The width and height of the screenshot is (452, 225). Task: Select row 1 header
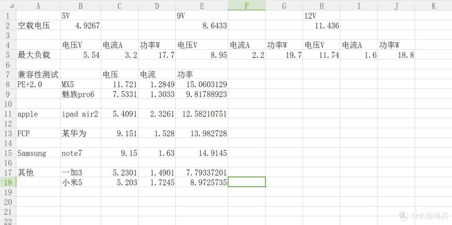point(8,15)
